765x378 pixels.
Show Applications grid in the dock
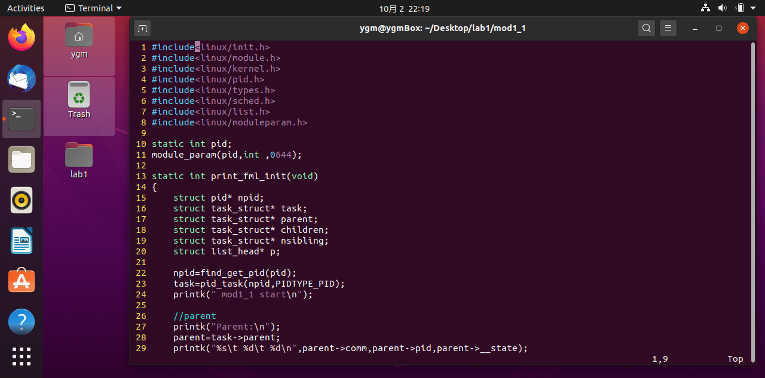pyautogui.click(x=22, y=357)
